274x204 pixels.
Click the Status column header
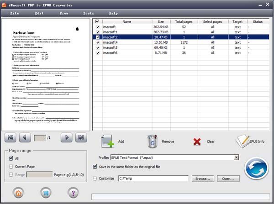tap(258, 21)
